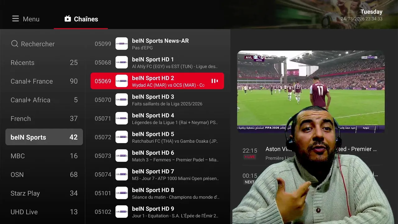Select the French category
Viewport: 398px width, 224px height.
tap(44, 119)
